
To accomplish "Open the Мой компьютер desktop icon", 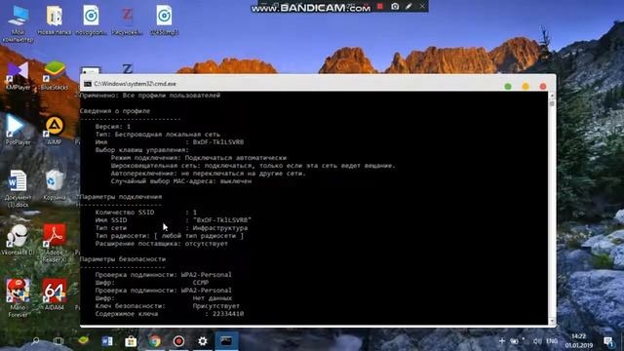I will 18,22.
